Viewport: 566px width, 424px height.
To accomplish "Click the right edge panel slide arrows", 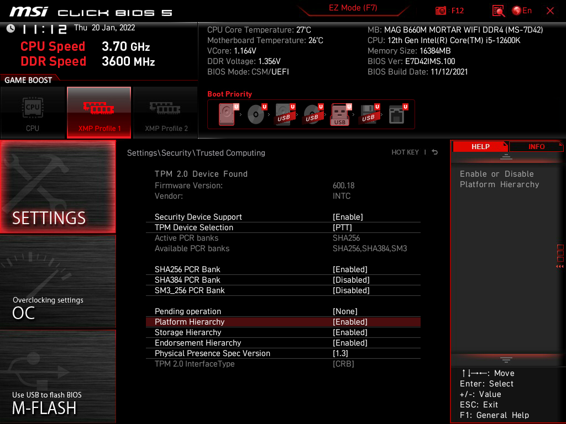I will point(560,266).
